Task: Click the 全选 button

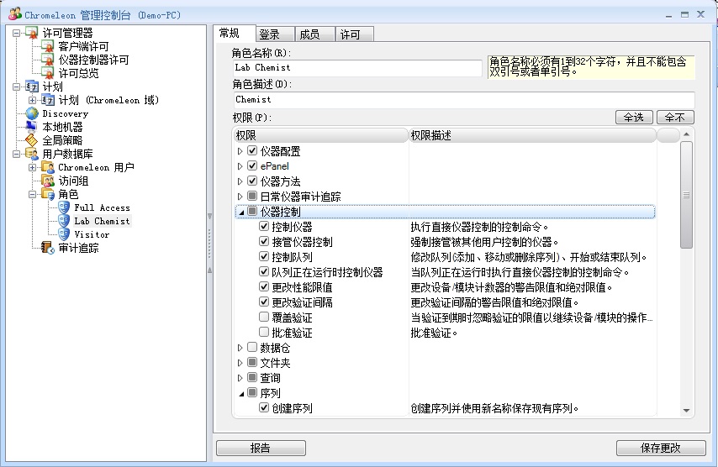Action: [635, 117]
